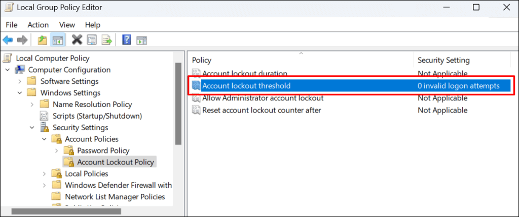Image resolution: width=519 pixels, height=217 pixels.
Task: Collapse the Computer Configuration node
Action: click(x=8, y=70)
